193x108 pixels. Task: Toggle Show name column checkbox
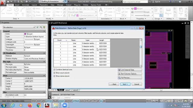click(x=54, y=76)
